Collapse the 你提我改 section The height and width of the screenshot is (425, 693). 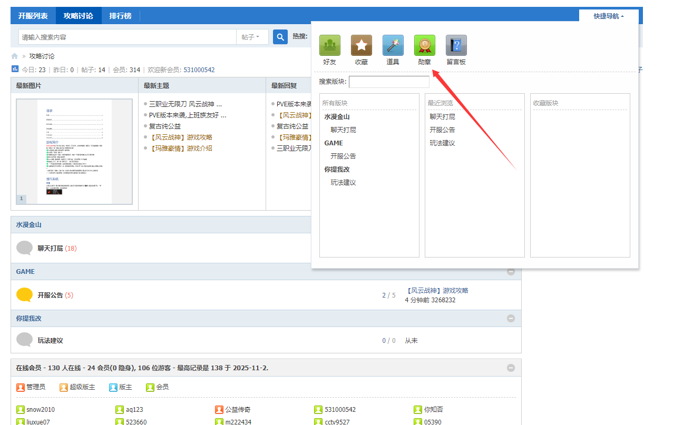click(511, 319)
